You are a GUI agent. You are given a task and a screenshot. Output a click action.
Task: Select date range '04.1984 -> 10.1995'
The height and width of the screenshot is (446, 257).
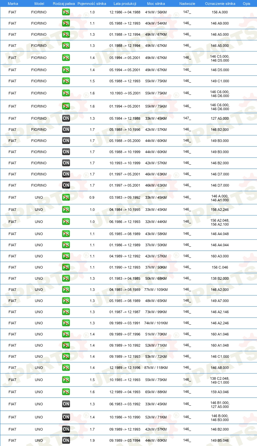pyautogui.click(x=125, y=210)
